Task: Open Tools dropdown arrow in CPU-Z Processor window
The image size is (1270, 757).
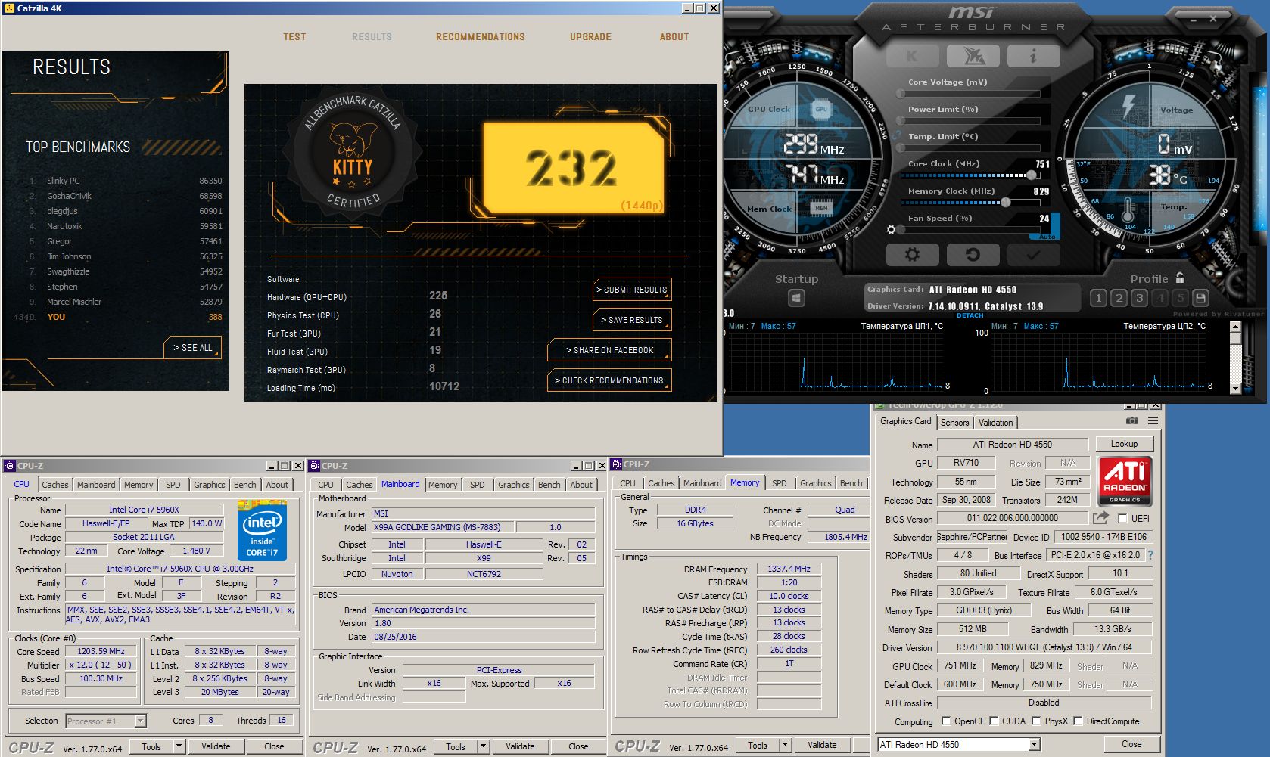Action: pyautogui.click(x=179, y=746)
